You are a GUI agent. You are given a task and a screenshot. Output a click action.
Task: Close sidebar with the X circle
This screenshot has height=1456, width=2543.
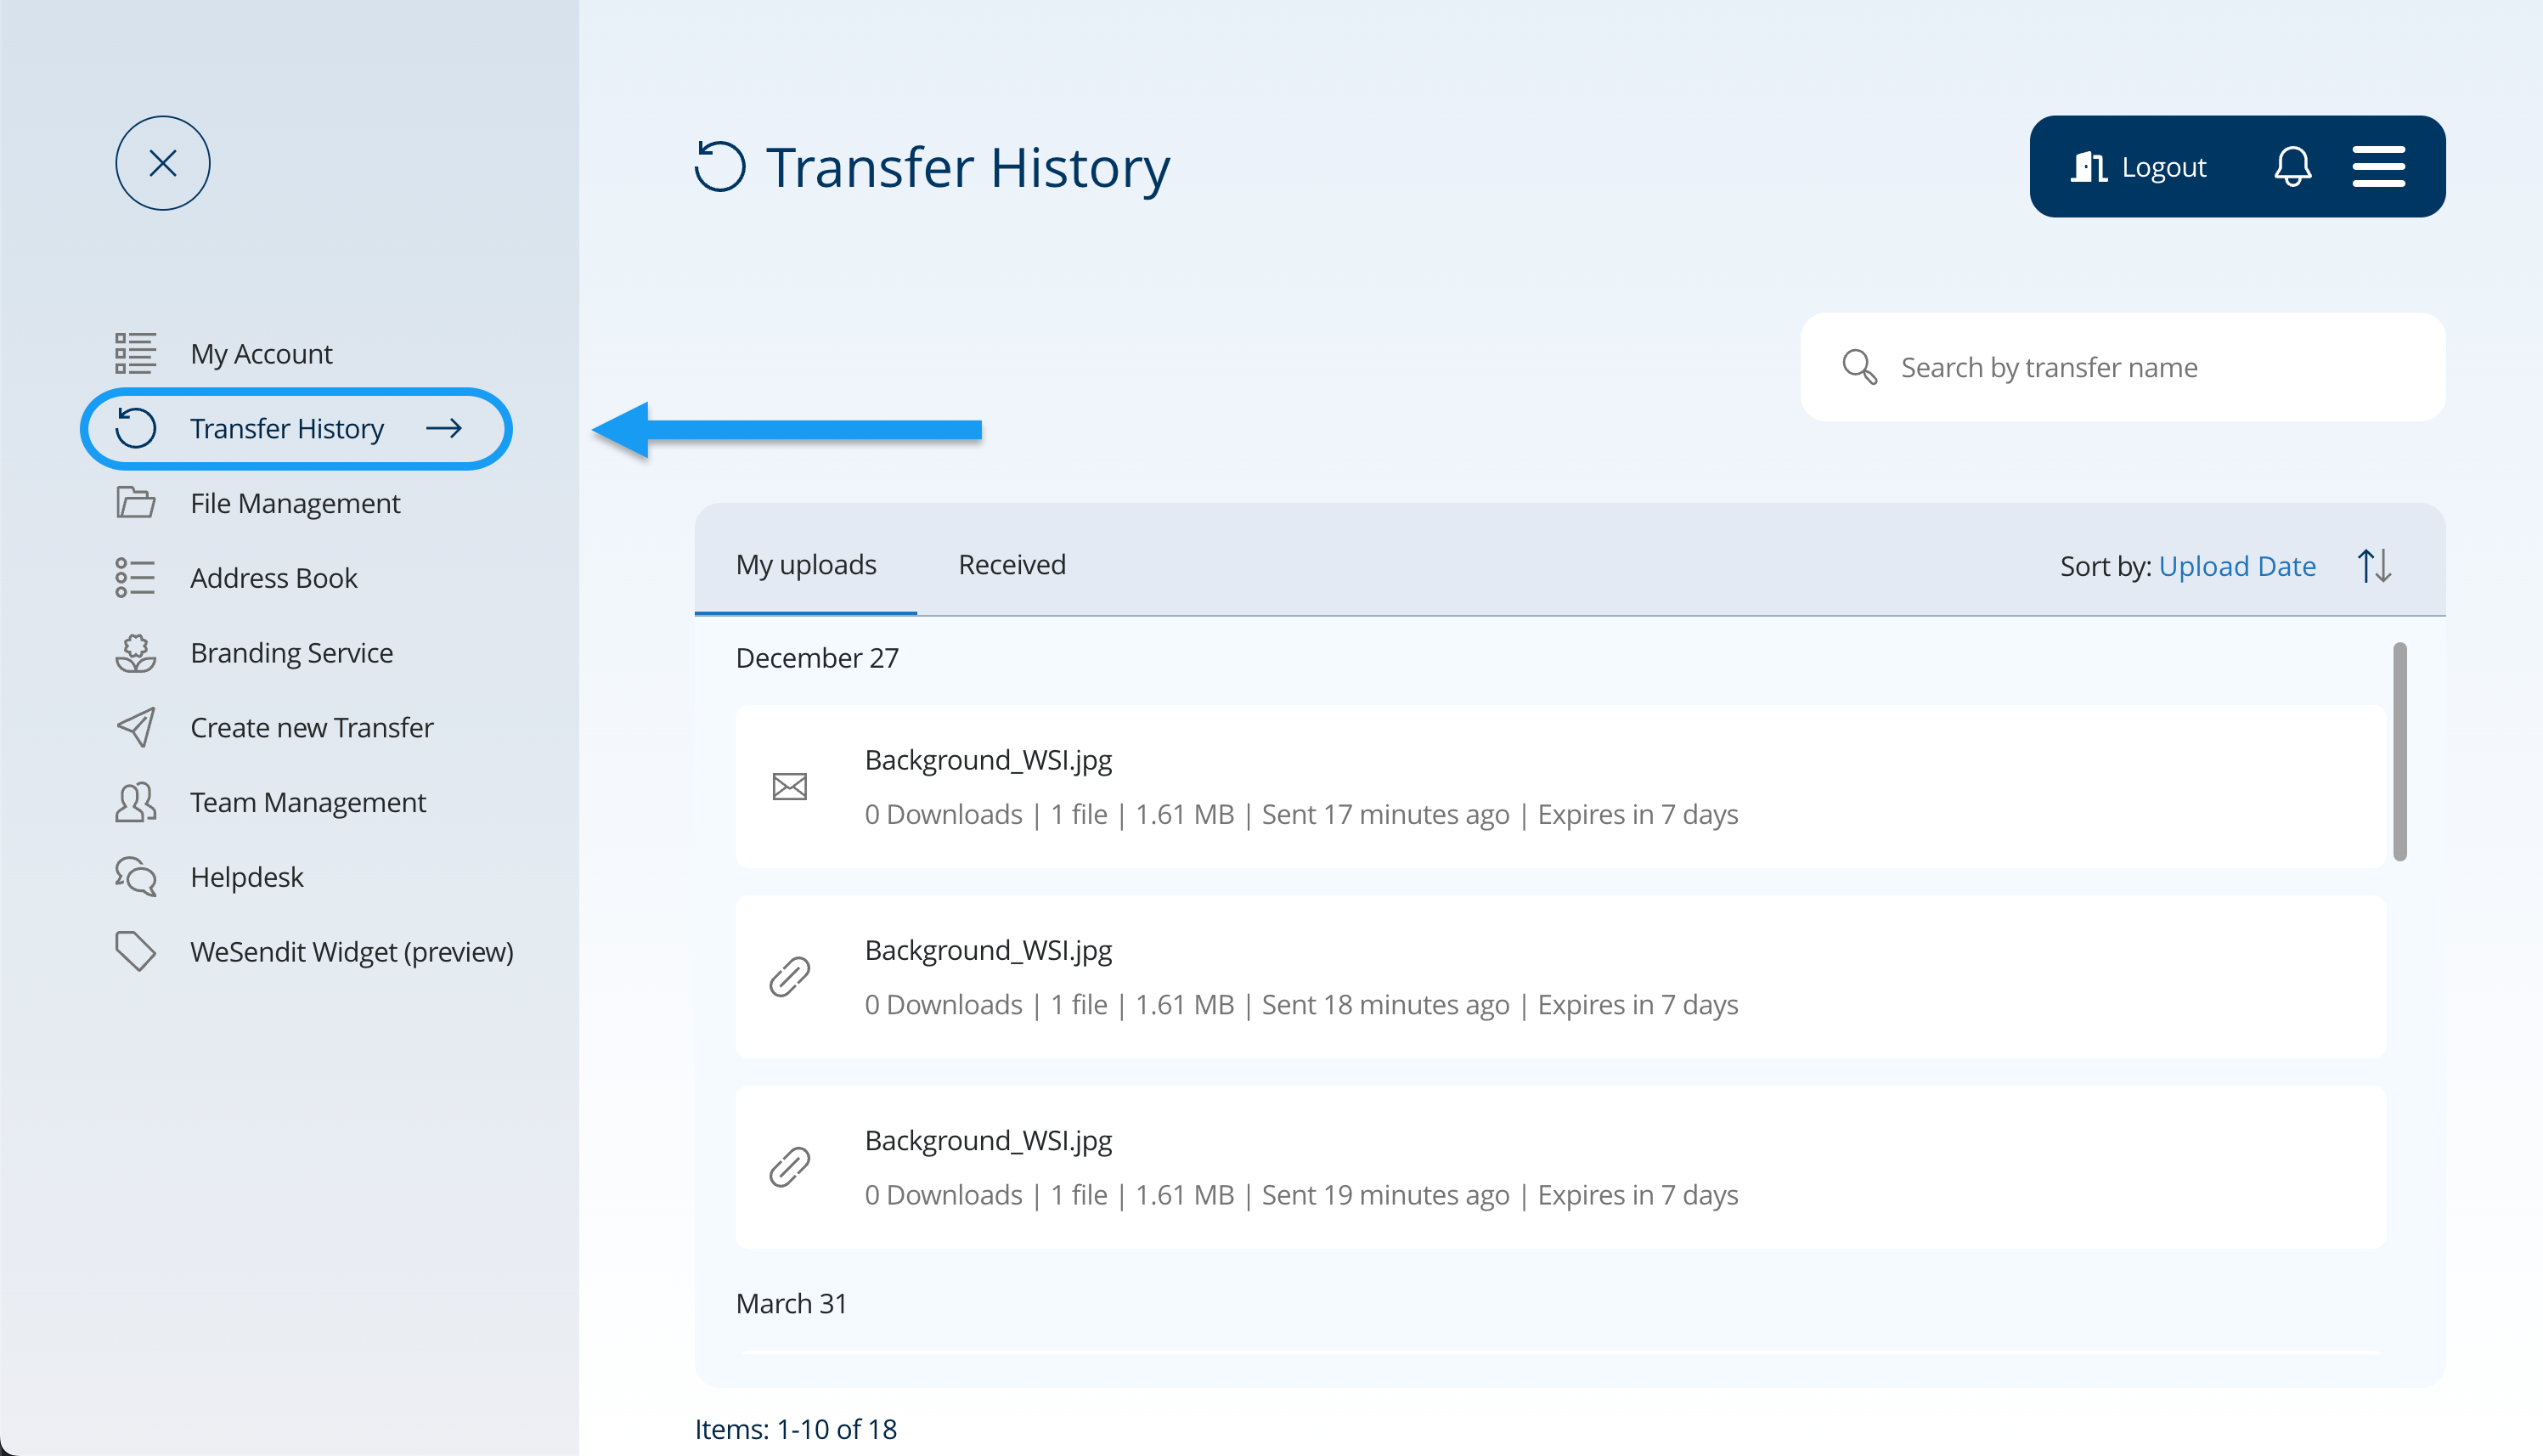163,163
